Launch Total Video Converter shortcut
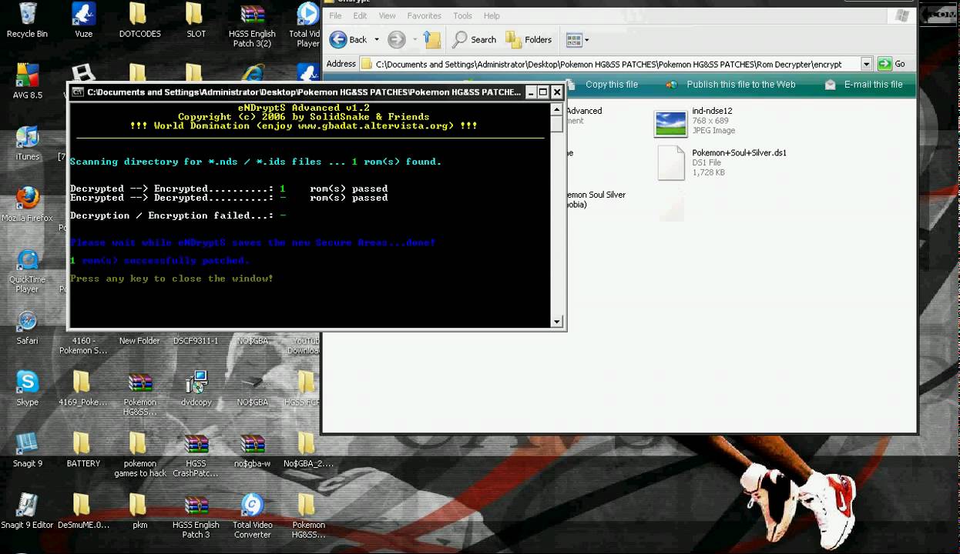 (x=252, y=516)
